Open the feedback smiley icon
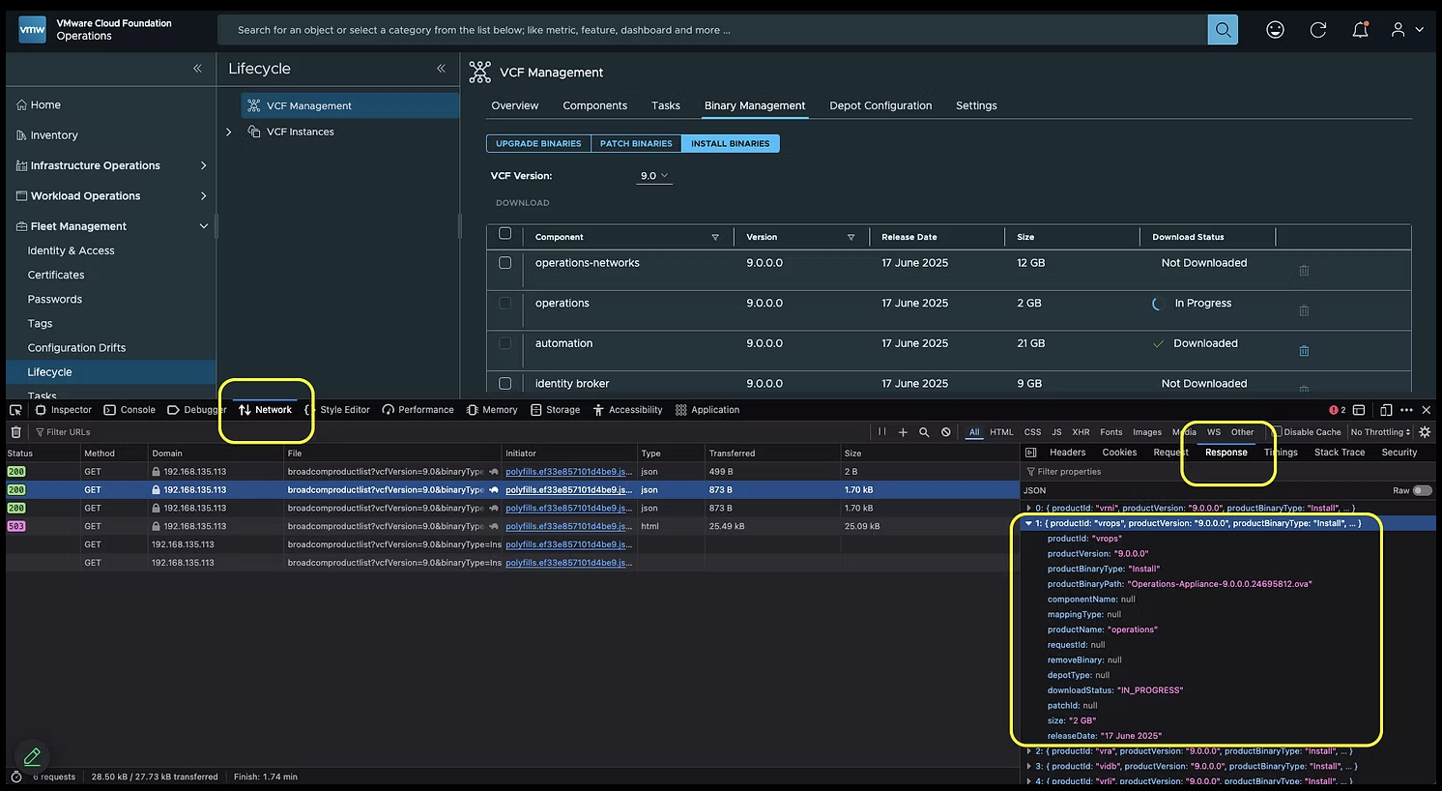The height and width of the screenshot is (791, 1442). (1275, 30)
